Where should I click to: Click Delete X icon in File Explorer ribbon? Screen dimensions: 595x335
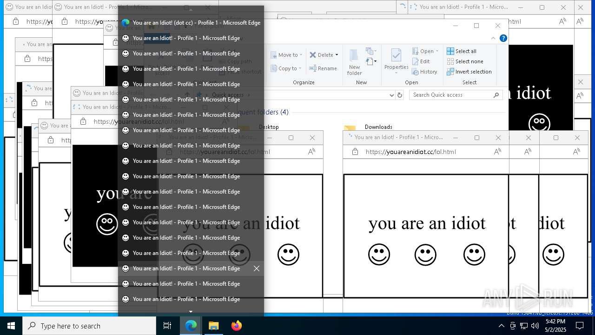click(313, 55)
